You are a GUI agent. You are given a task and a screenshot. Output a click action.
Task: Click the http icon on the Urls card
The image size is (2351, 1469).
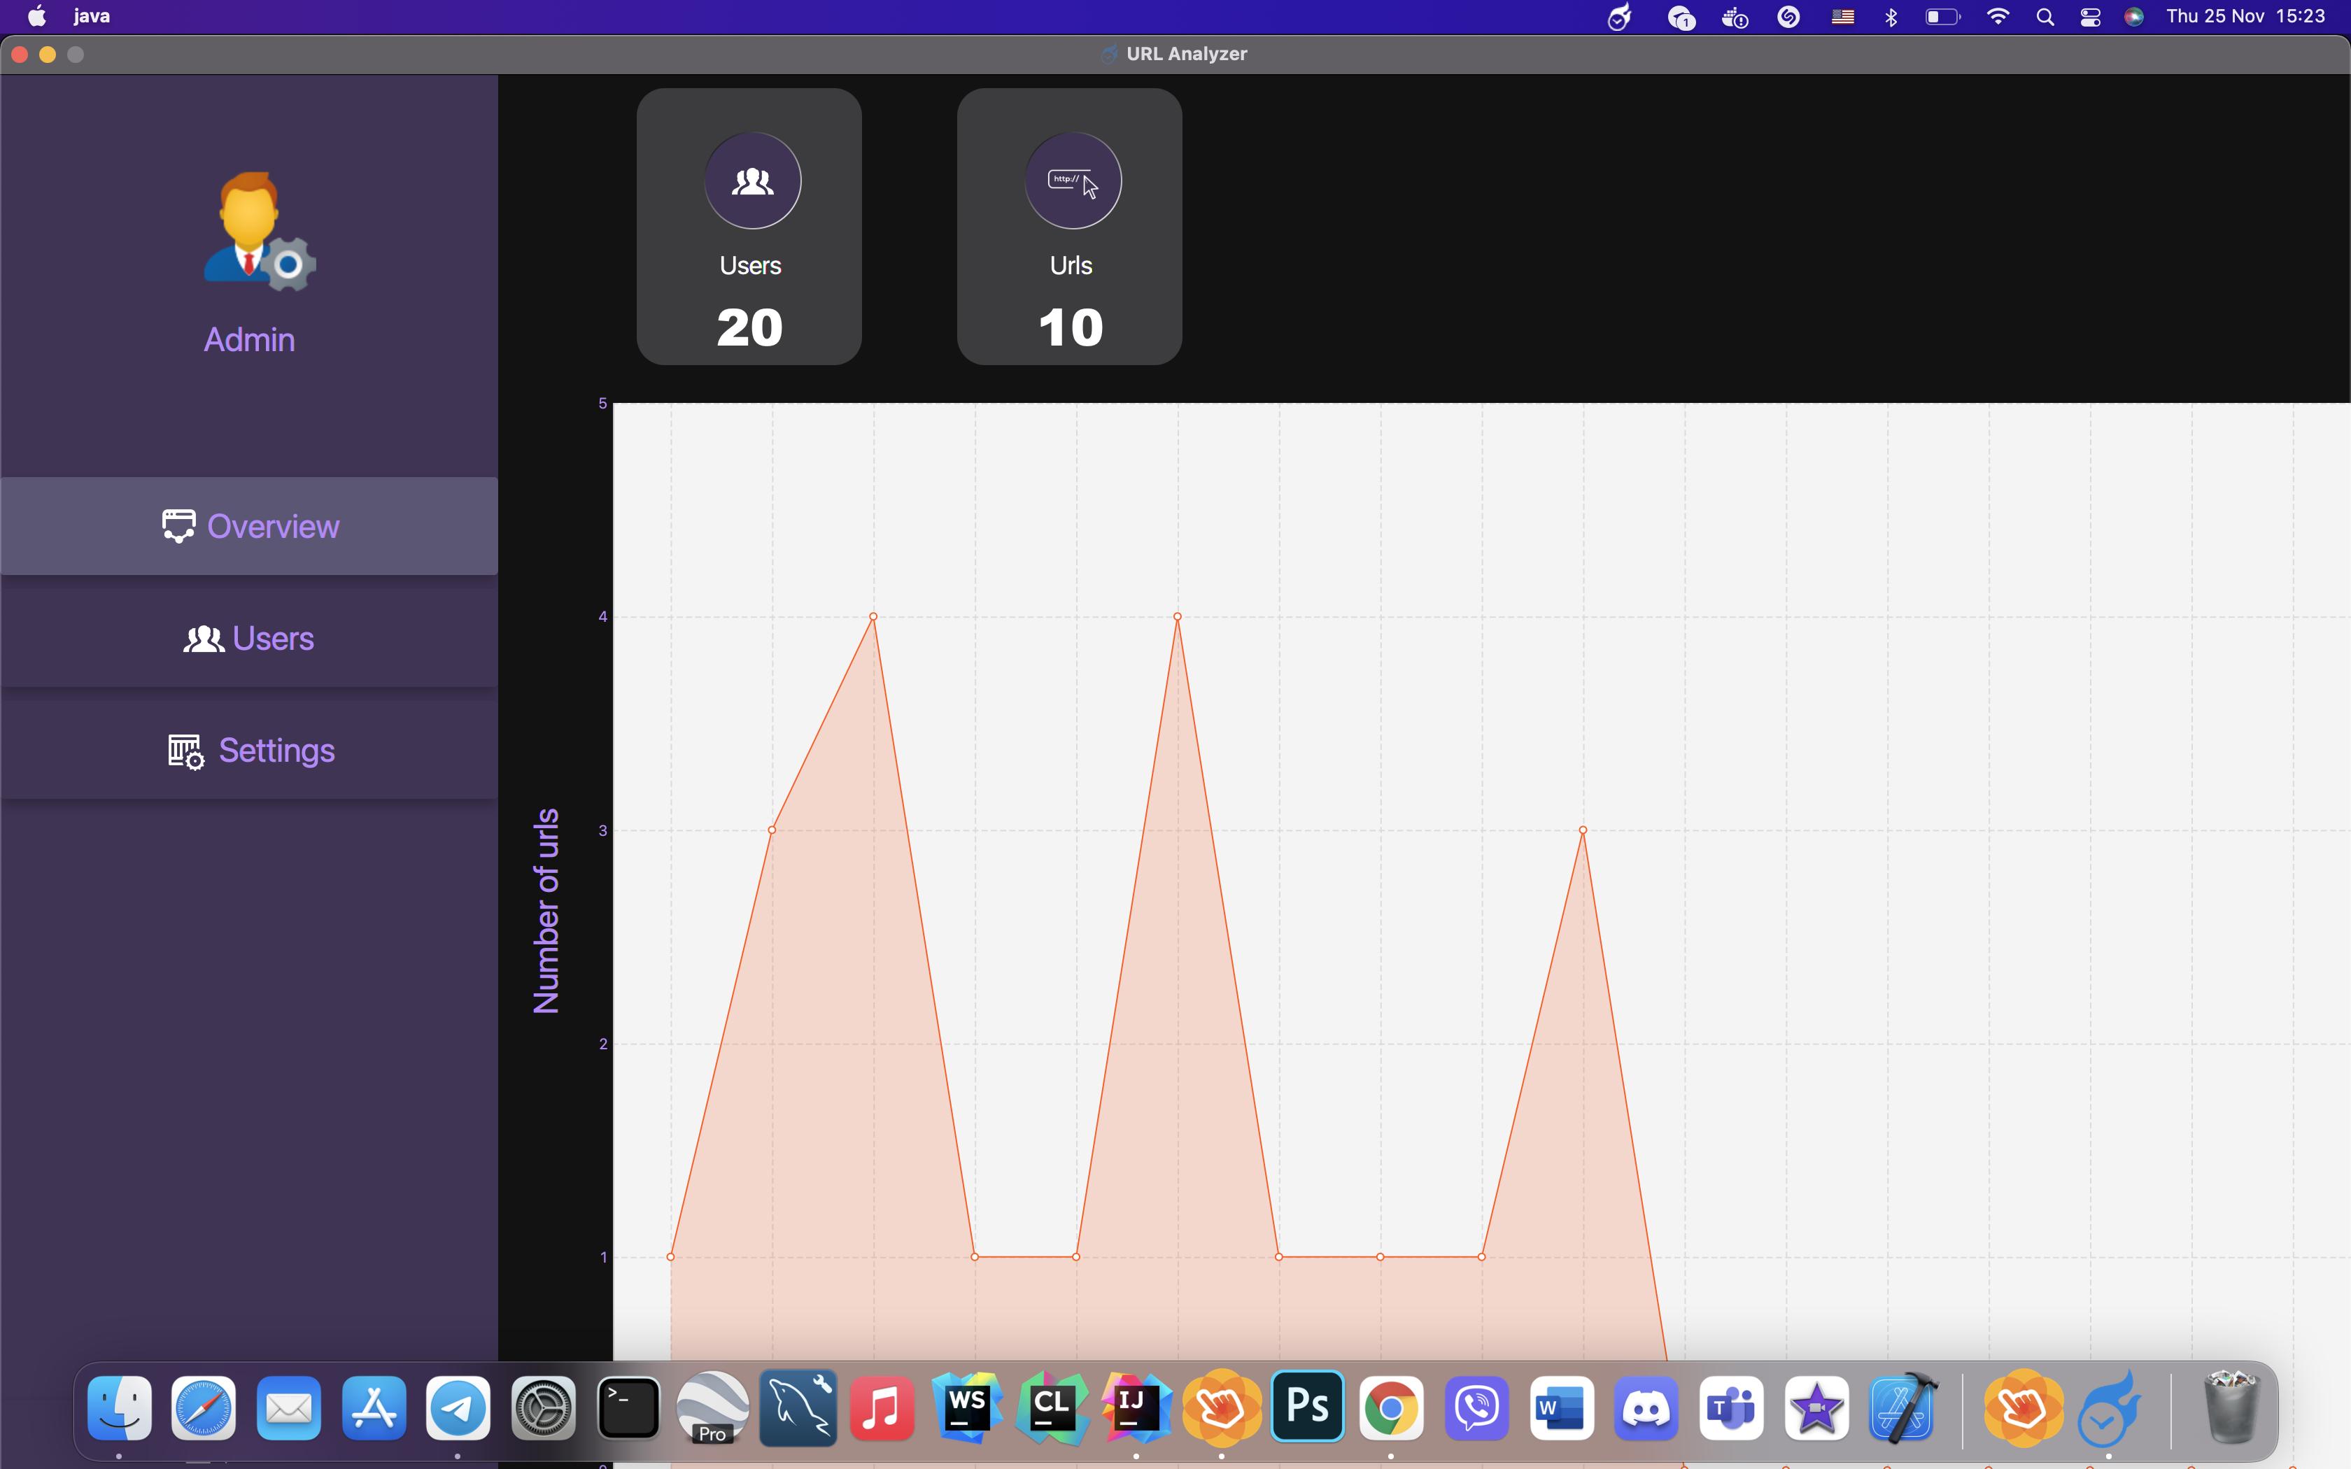pyautogui.click(x=1073, y=180)
